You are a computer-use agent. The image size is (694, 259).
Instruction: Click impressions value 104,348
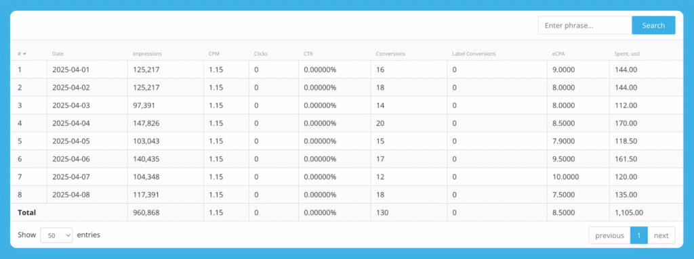(146, 176)
